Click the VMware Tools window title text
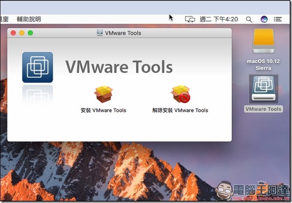Image resolution: width=292 pixels, height=203 pixels. point(123,33)
